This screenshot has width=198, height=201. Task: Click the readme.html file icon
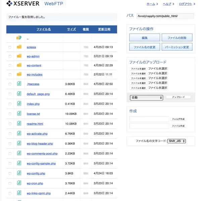click(19, 123)
